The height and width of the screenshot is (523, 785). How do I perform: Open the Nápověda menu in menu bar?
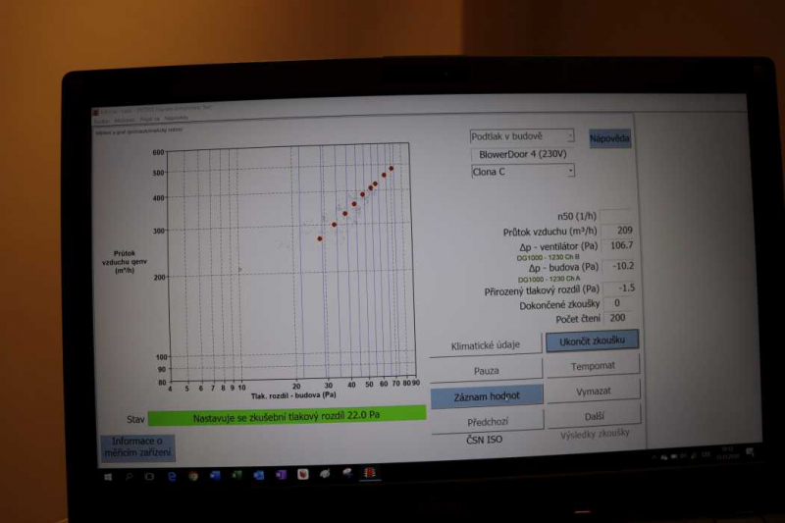[176, 119]
